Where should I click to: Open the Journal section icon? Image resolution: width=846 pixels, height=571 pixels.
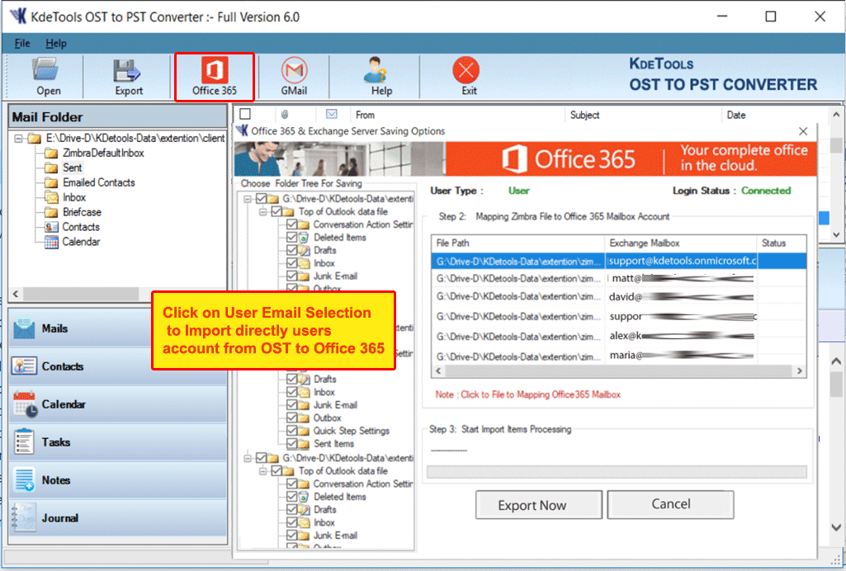click(x=24, y=517)
